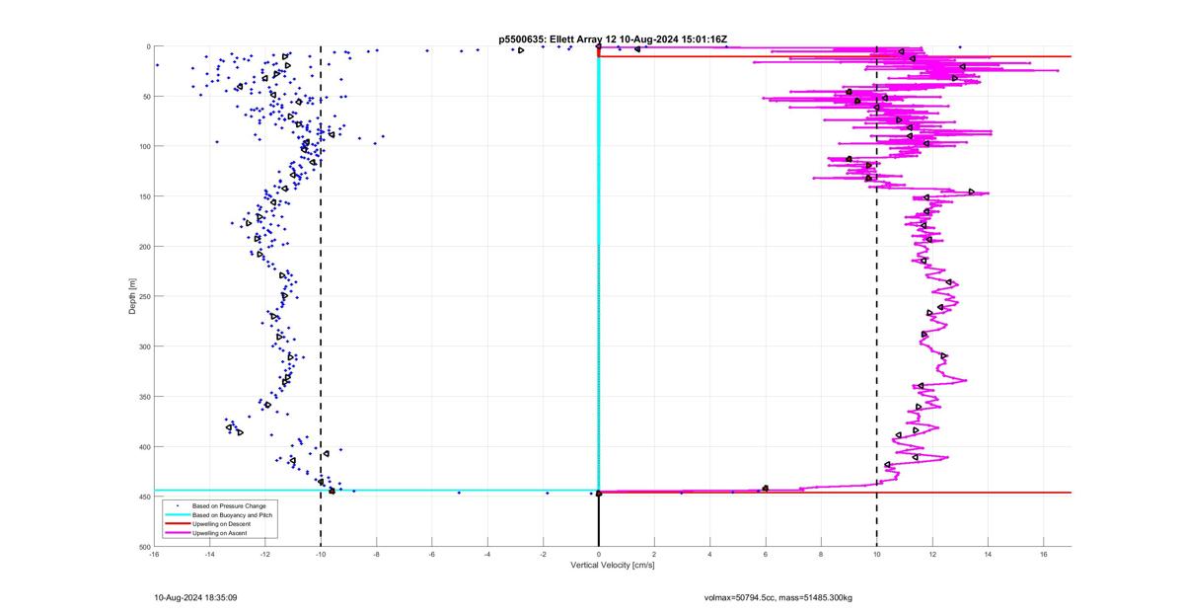Click the y-axis tick label "250"
Viewport: 1184px width, 614px height.
click(144, 296)
